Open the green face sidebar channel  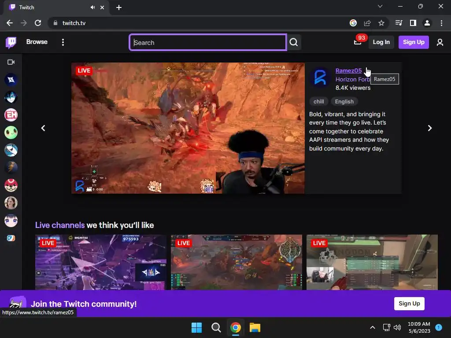click(11, 132)
